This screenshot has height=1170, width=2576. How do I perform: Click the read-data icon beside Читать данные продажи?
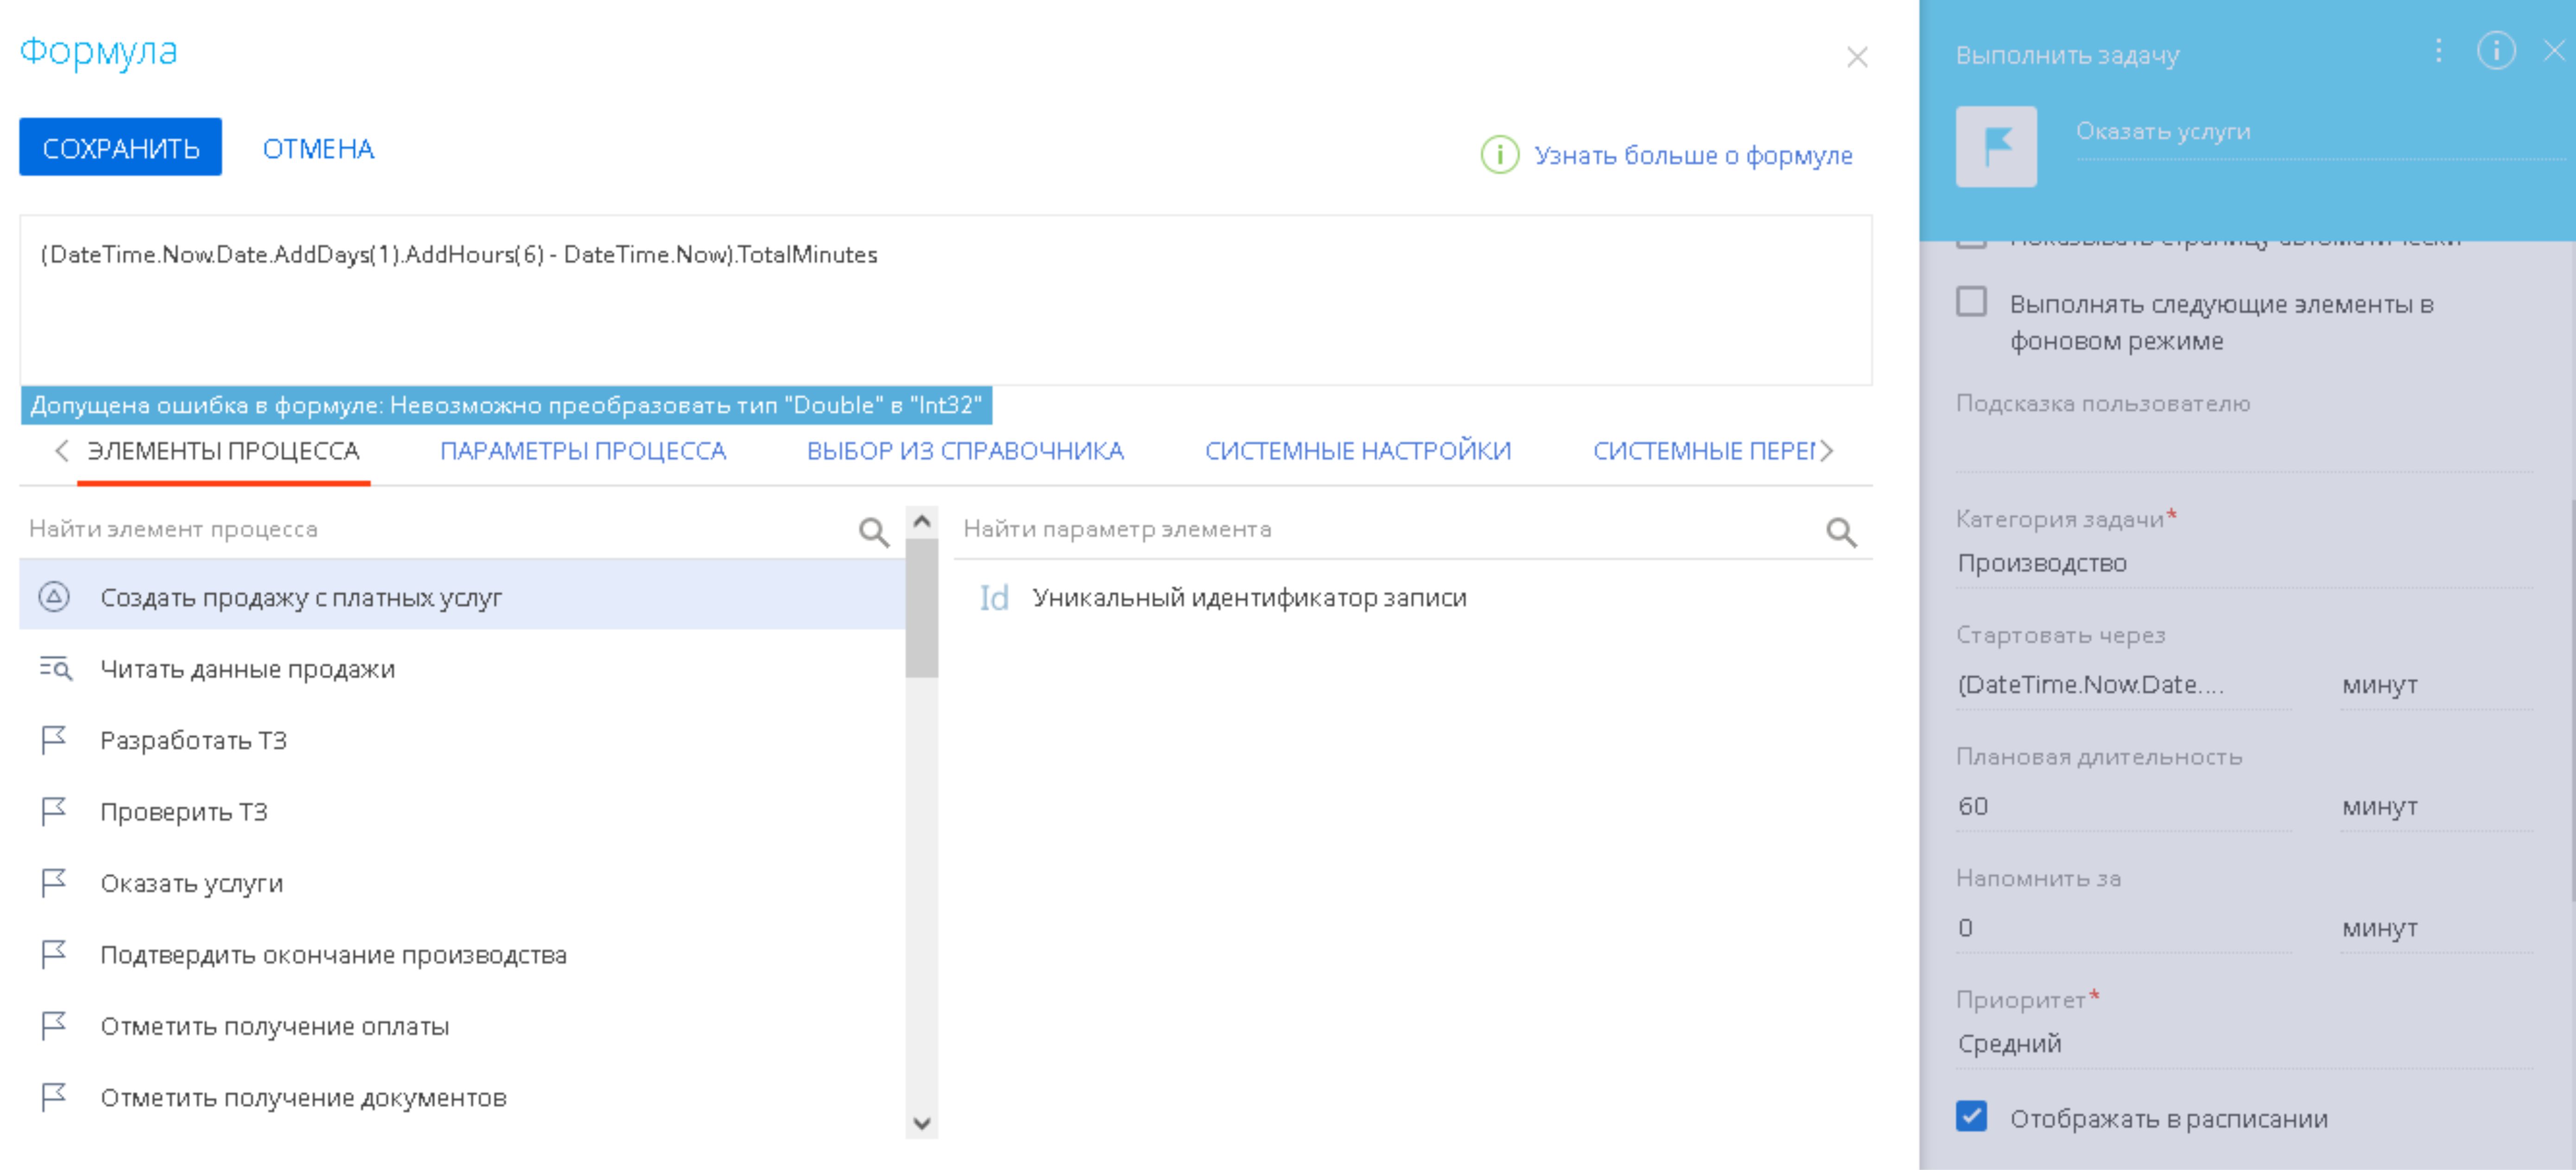click(x=55, y=668)
